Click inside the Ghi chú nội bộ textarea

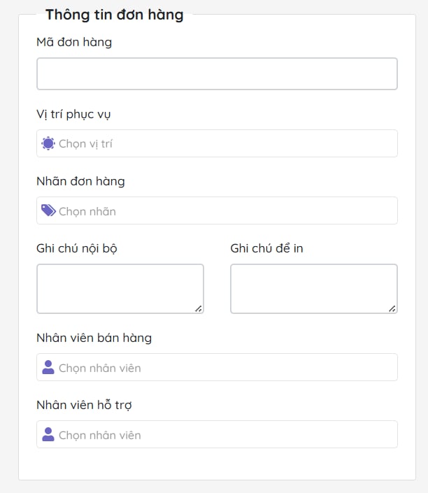pyautogui.click(x=119, y=287)
